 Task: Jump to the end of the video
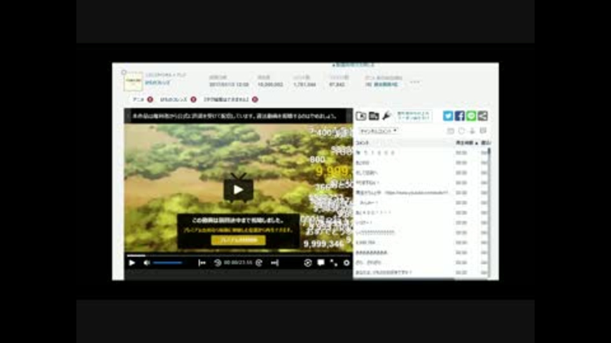point(275,263)
